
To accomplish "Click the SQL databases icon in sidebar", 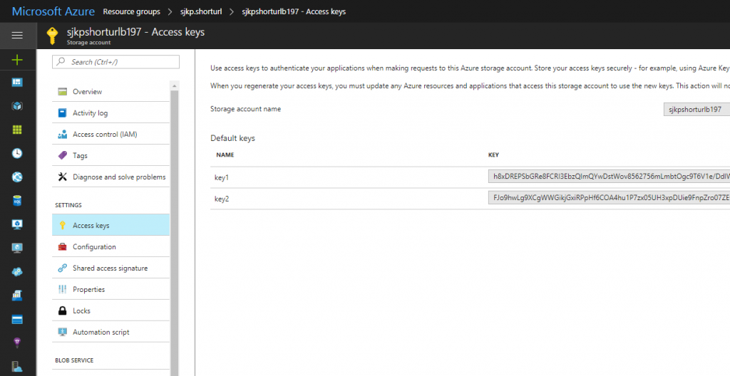I will pyautogui.click(x=17, y=201).
